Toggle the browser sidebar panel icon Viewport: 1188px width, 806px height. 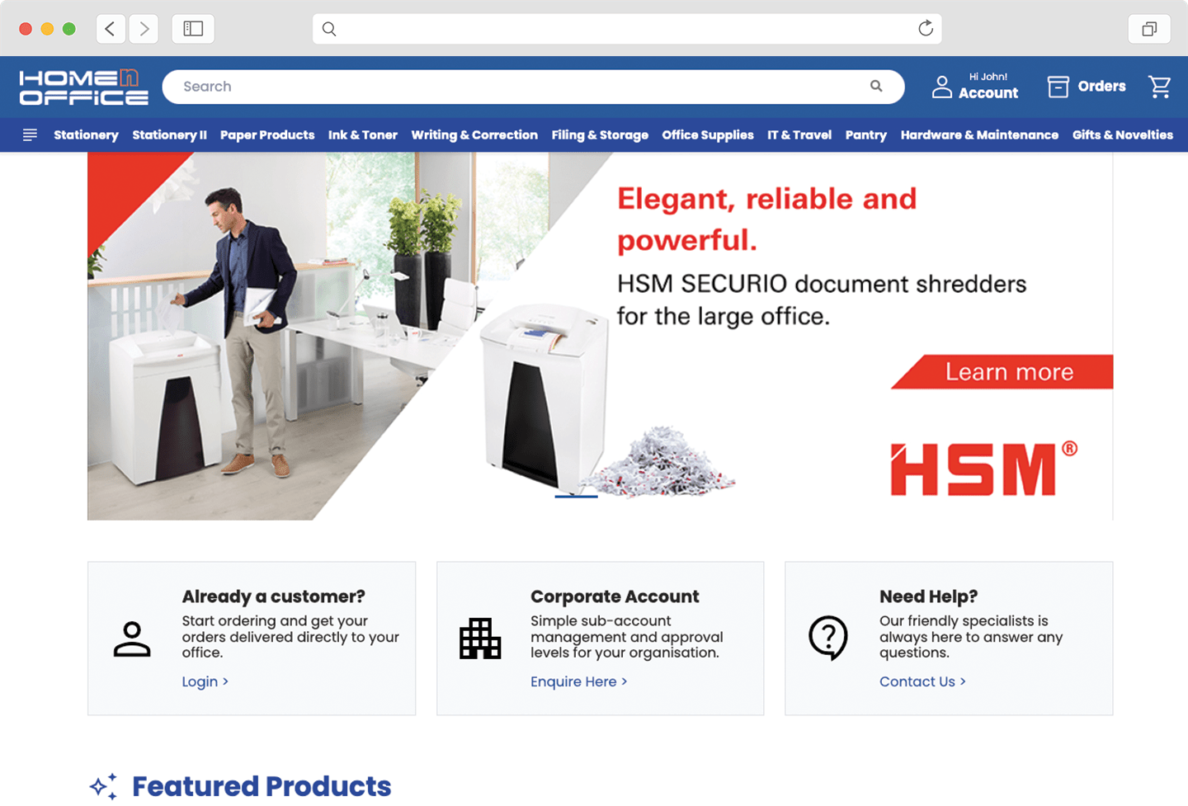tap(193, 29)
